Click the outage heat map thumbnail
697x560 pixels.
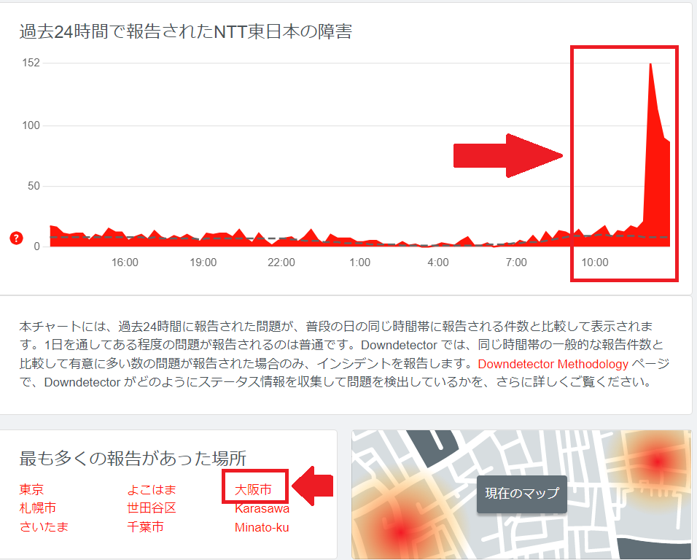pos(522,494)
